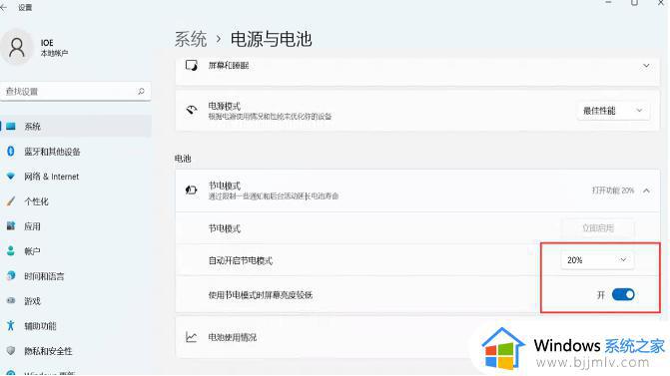Click the 节电模式 battery leaf icon

[x=191, y=189]
